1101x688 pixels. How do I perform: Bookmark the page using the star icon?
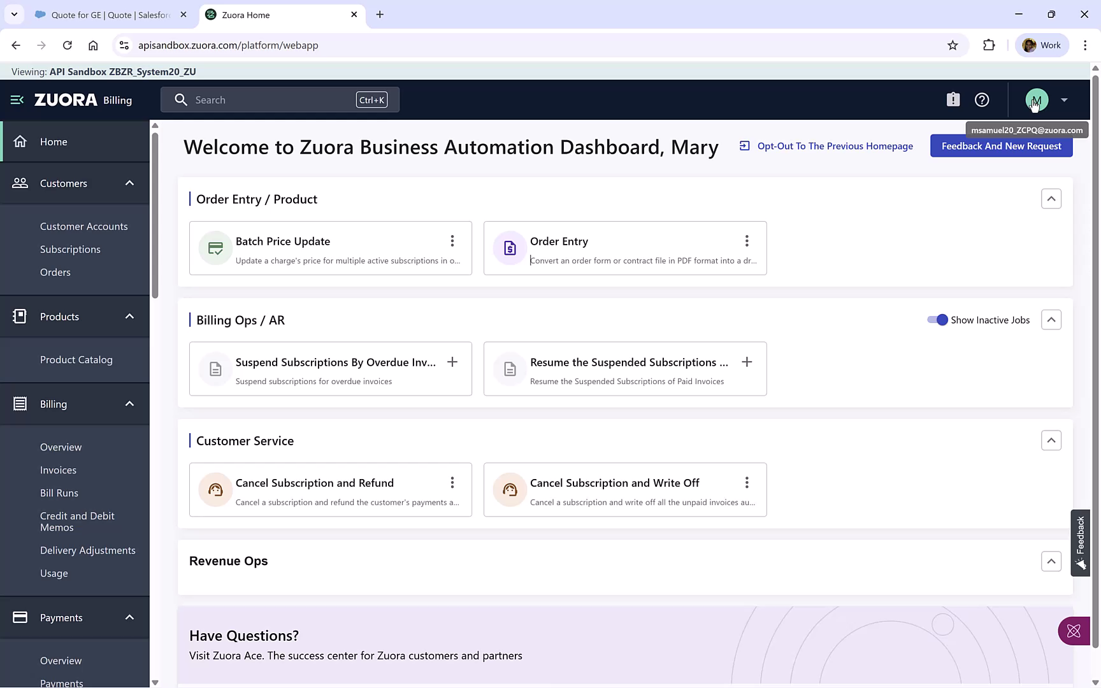click(x=953, y=45)
